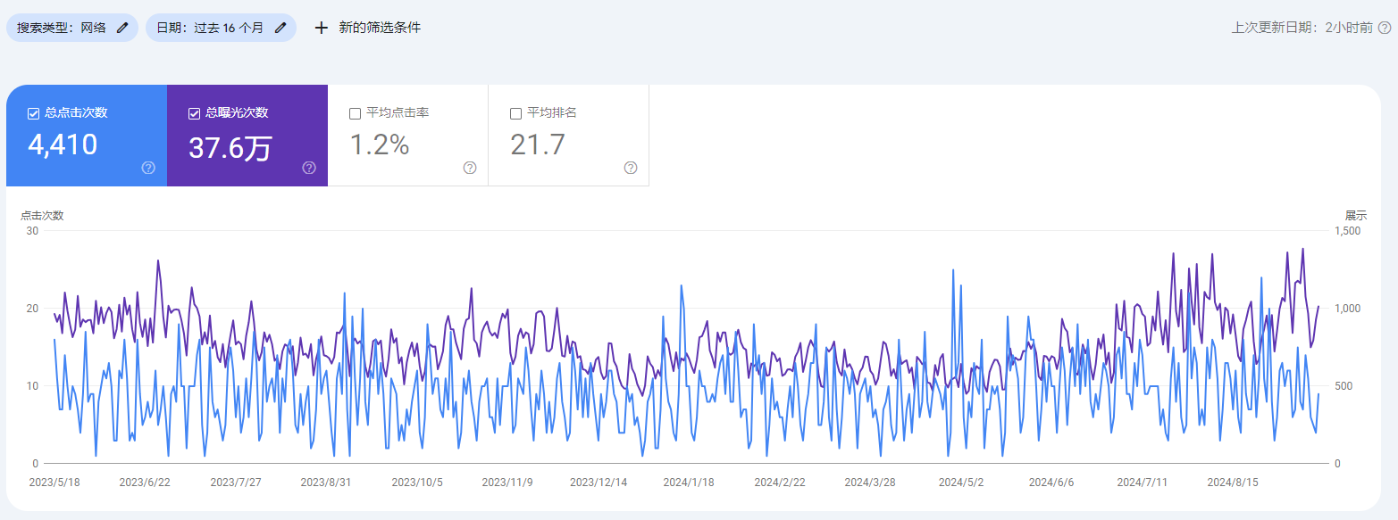Open the 日期：过去 16 个月 filter
The image size is (1398, 520).
click(211, 28)
